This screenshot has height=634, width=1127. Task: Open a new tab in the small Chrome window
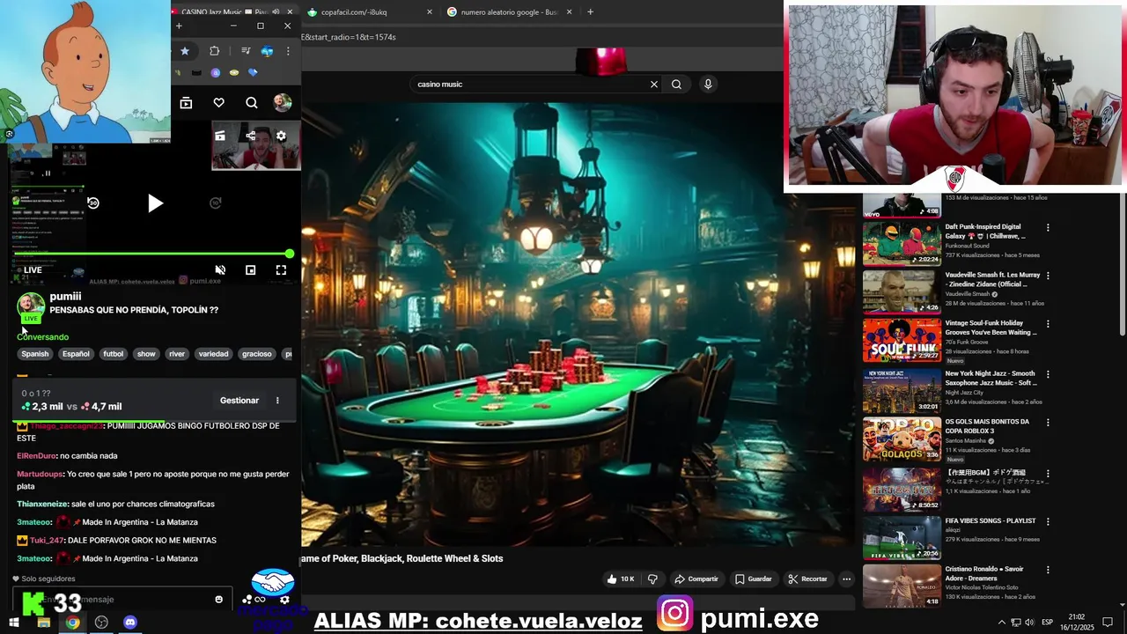point(179,26)
